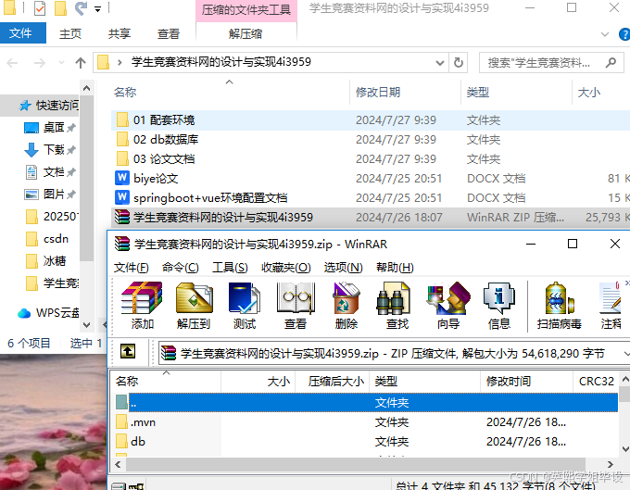This screenshot has height=490, width=630.
Task: Select the biye论文 Word document icon
Action: (x=122, y=178)
